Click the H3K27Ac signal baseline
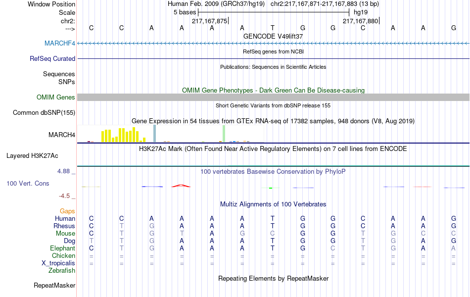Screen dimensions: 470x297 pyautogui.click(x=273, y=166)
